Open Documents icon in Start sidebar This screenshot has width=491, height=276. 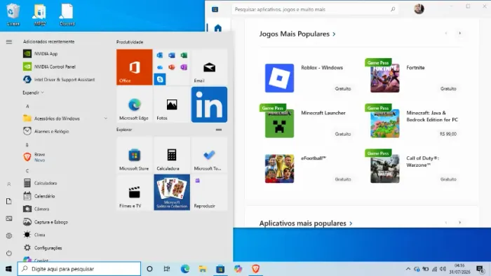pos(9,201)
